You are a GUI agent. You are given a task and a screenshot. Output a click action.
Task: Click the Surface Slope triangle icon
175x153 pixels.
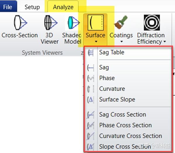(x=91, y=100)
